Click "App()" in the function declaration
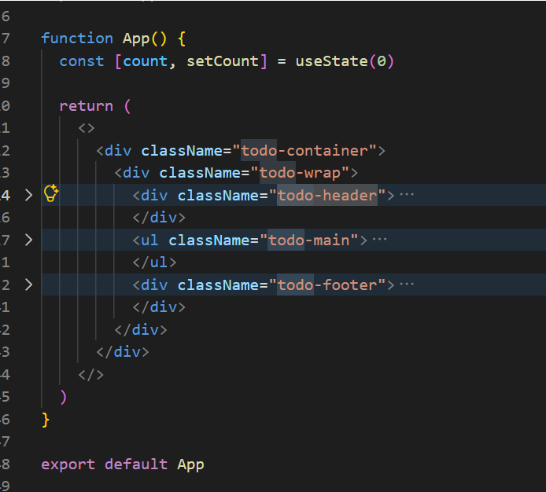Viewport: 546px width, 492px height. tap(145, 39)
